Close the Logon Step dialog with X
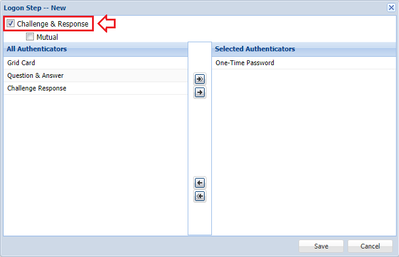Viewport: 399px width, 257px height. coord(391,8)
